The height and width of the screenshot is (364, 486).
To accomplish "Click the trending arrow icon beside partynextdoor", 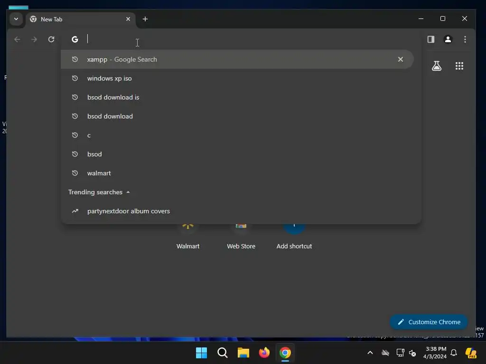I will point(75,211).
